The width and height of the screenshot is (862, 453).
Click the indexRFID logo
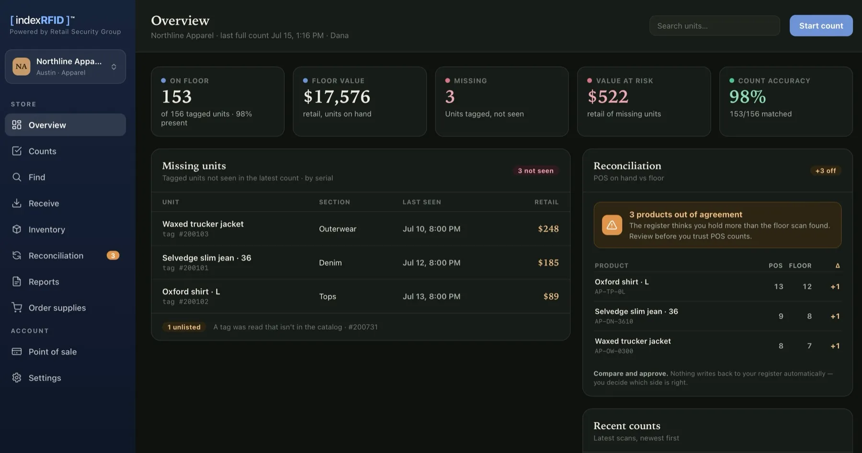pos(42,20)
